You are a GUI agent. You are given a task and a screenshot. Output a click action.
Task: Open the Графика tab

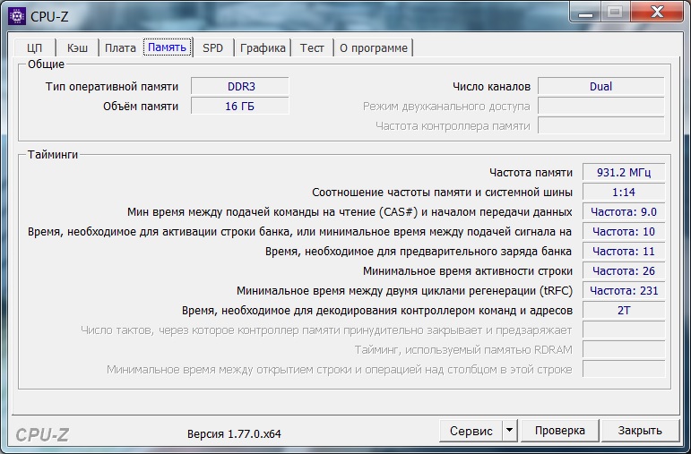point(263,48)
